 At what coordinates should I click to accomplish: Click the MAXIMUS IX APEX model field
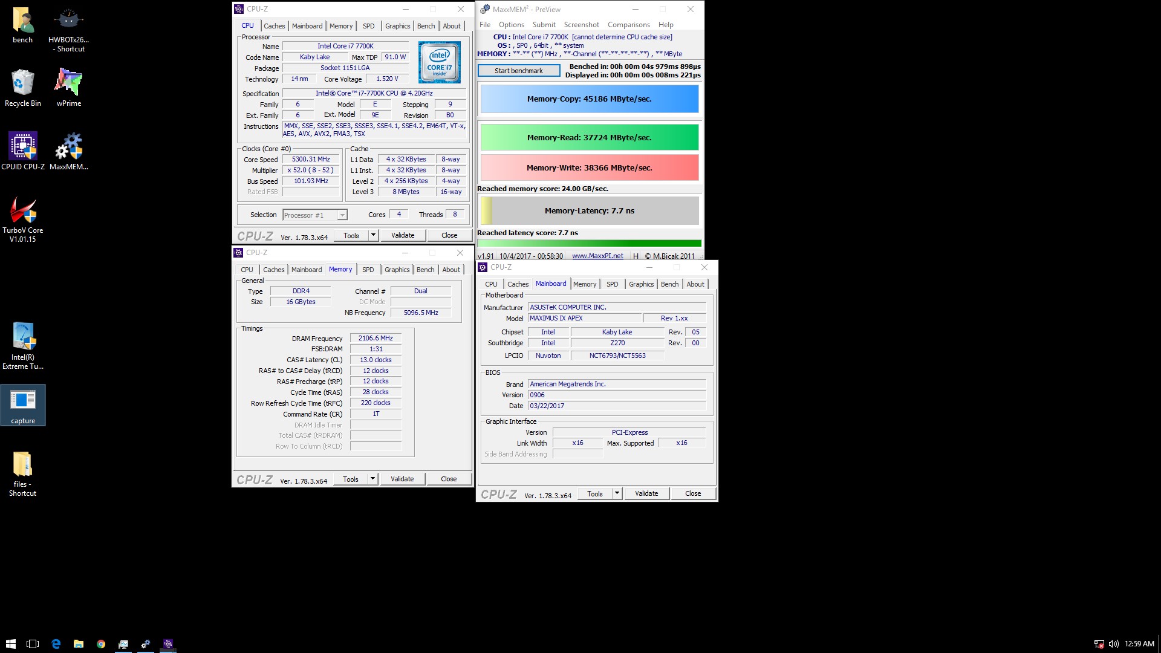pos(585,318)
